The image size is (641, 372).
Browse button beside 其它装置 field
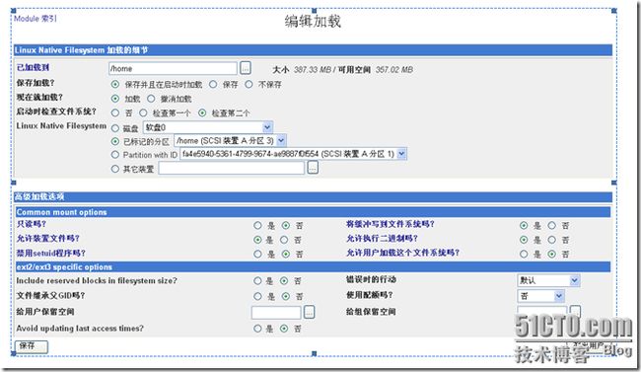(313, 168)
